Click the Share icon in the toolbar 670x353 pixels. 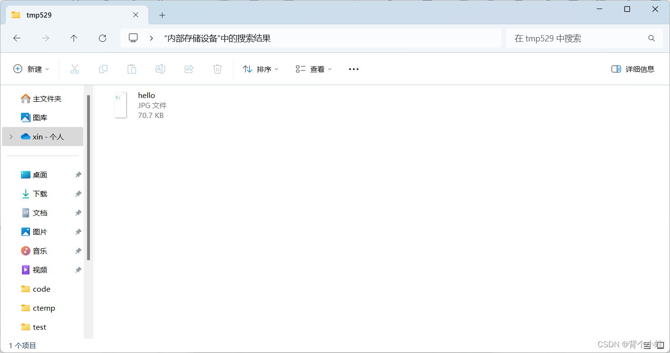tap(189, 69)
